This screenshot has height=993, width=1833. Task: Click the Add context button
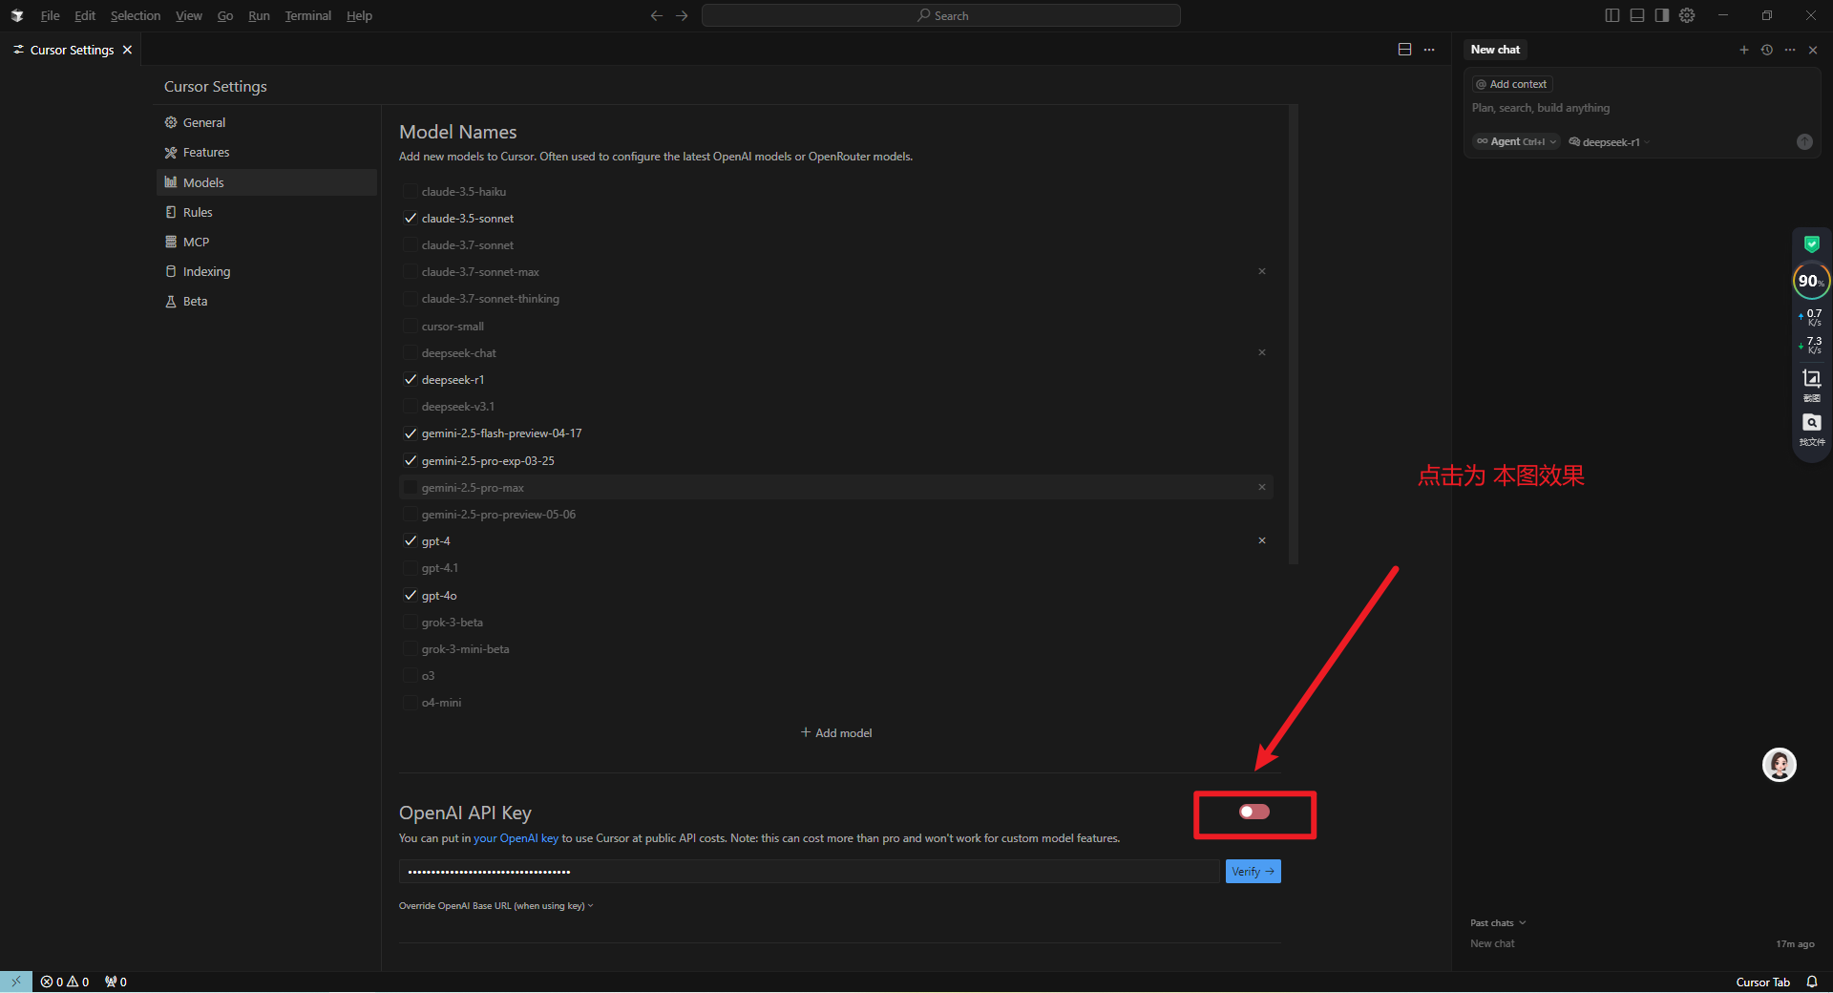pos(1512,84)
